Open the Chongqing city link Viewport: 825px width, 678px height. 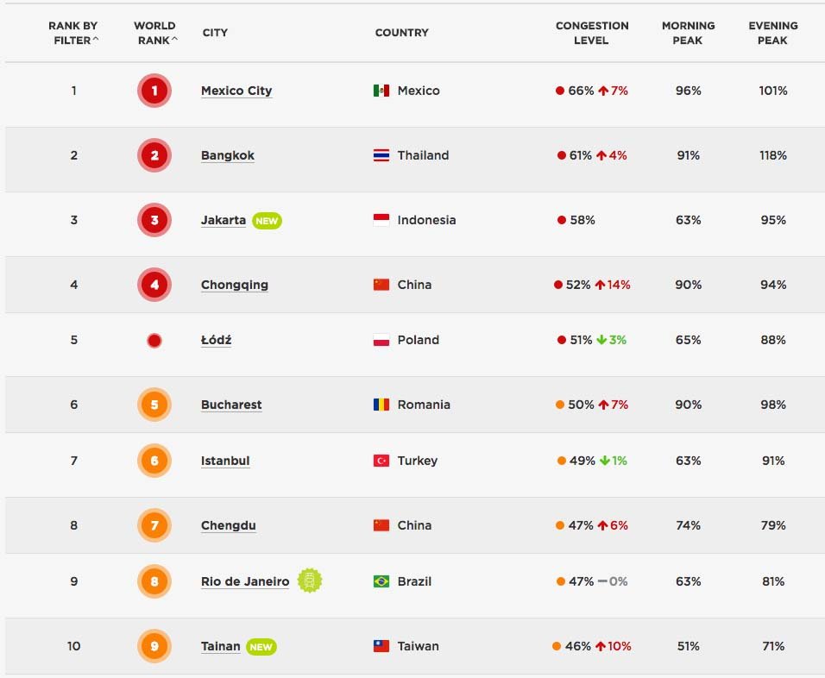pyautogui.click(x=235, y=285)
